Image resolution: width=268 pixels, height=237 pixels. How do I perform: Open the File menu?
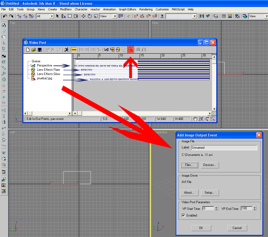pyautogui.click(x=3, y=9)
